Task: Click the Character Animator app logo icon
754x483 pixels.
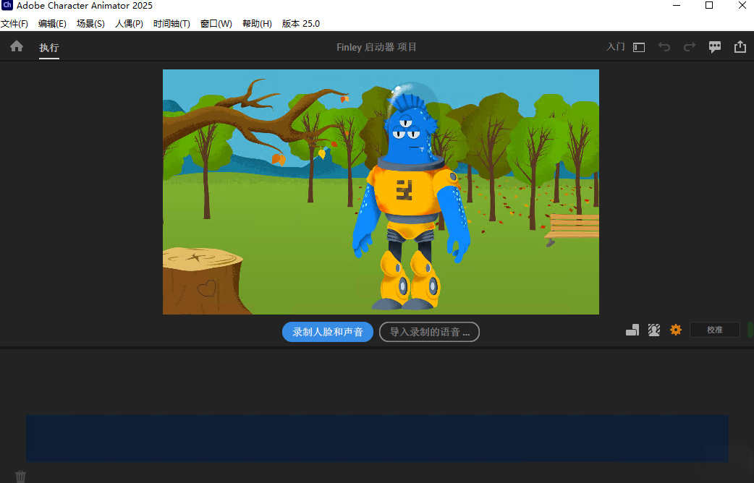Action: [x=7, y=5]
